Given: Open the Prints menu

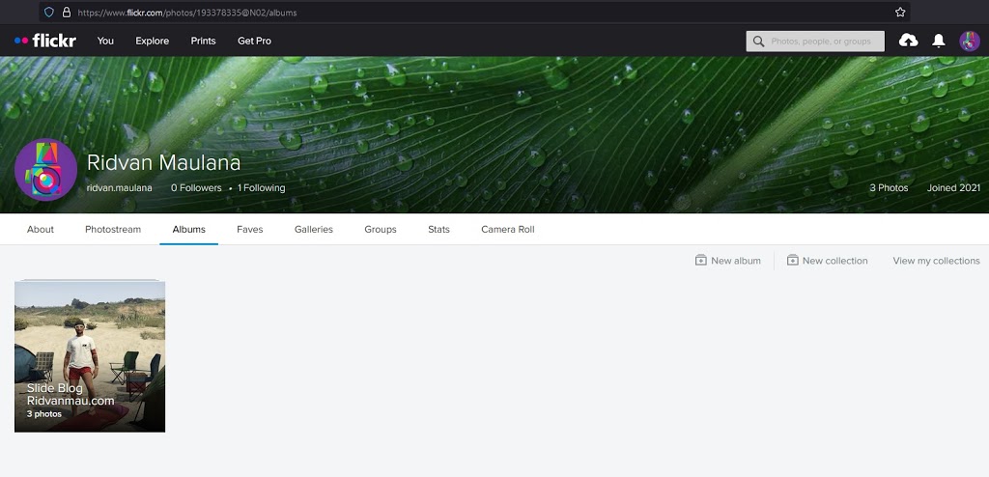Looking at the screenshot, I should (x=203, y=41).
